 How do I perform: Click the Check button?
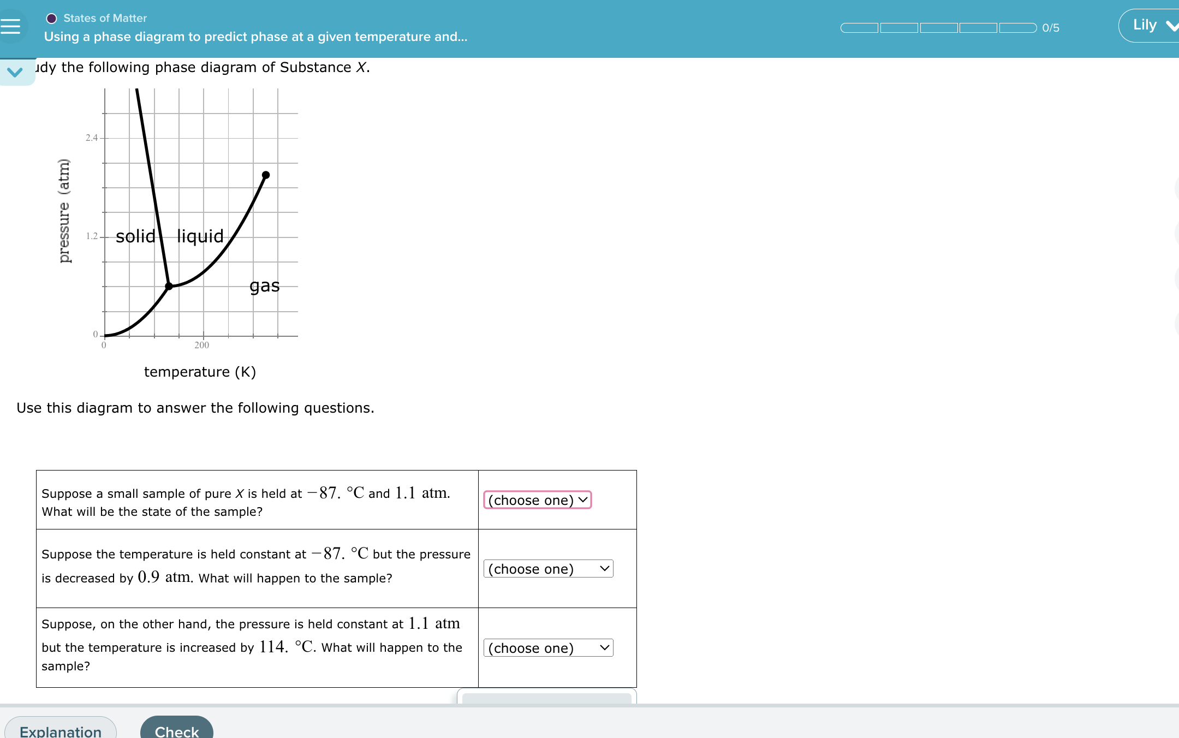coord(175,730)
